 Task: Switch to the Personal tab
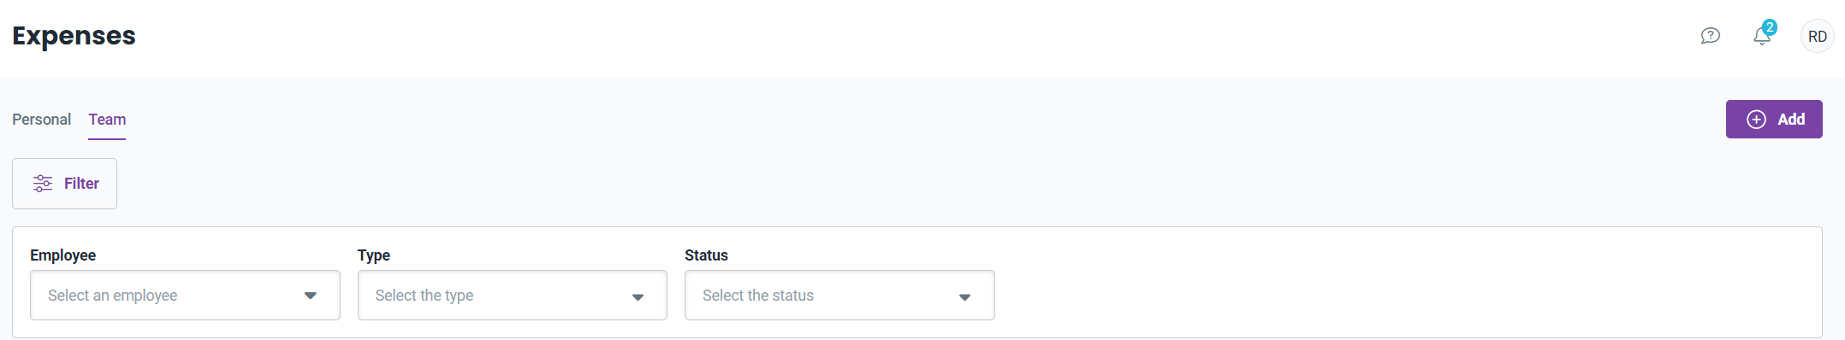click(41, 120)
